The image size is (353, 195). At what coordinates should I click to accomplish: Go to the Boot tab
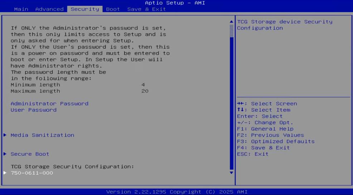click(x=113, y=9)
